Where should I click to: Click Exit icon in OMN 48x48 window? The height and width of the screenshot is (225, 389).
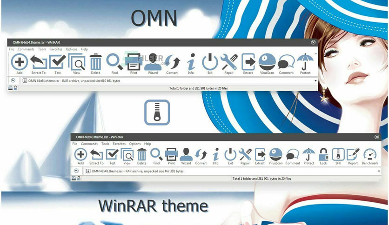pyautogui.click(x=230, y=154)
